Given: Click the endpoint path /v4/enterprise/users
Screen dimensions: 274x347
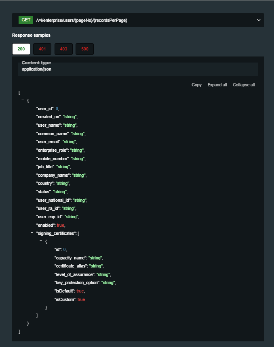Looking at the screenshot, I should click(x=82, y=20).
